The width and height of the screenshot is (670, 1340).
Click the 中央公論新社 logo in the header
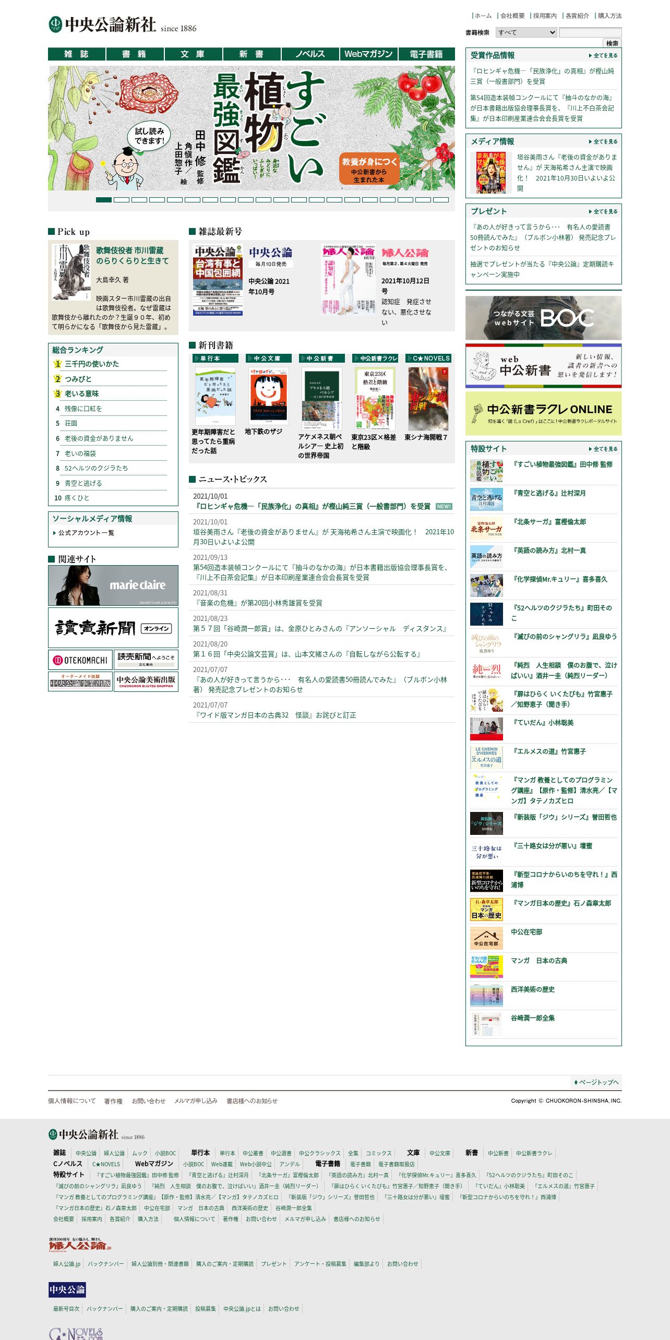[x=123, y=25]
